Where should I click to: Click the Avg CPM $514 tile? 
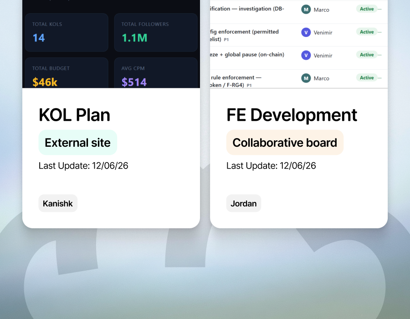(x=156, y=73)
